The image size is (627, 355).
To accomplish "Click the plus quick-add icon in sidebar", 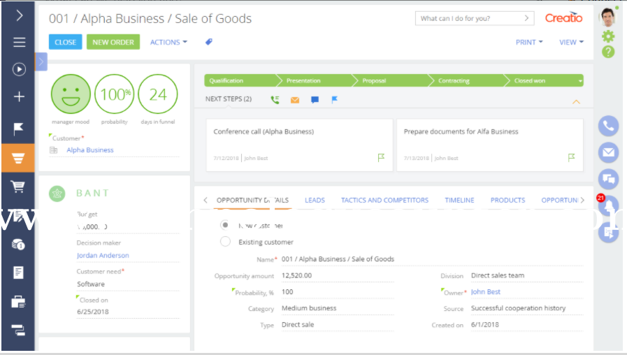I will (x=19, y=96).
